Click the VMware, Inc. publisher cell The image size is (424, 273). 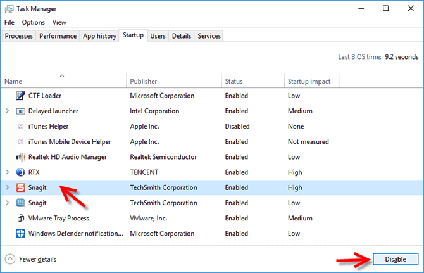click(149, 218)
